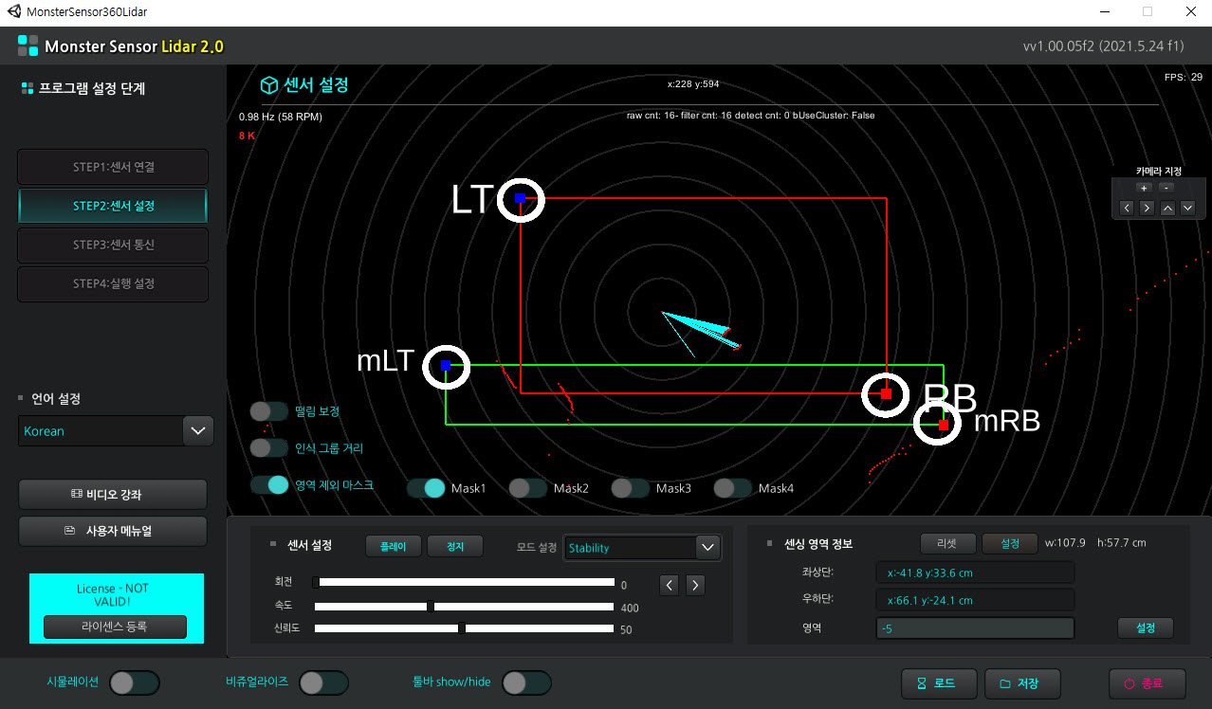
Task: Open the 비디오 강좌 video tutorial
Action: pos(113,494)
